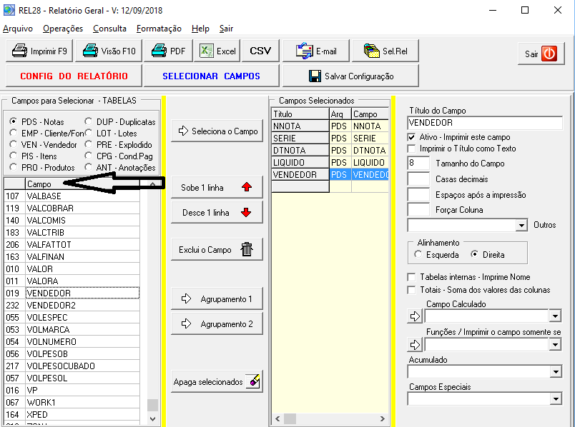Click the Sair menu item
This screenshot has width=575, height=427.
pyautogui.click(x=226, y=29)
